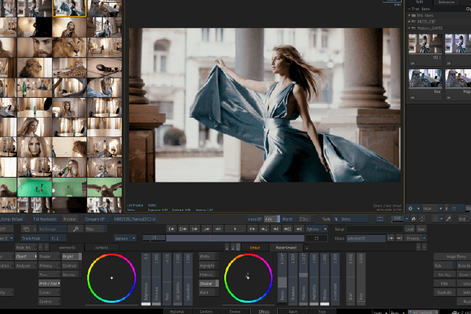Open the SAM viewer mode dropdown arrow
The width and height of the screenshot is (471, 314).
point(406,219)
